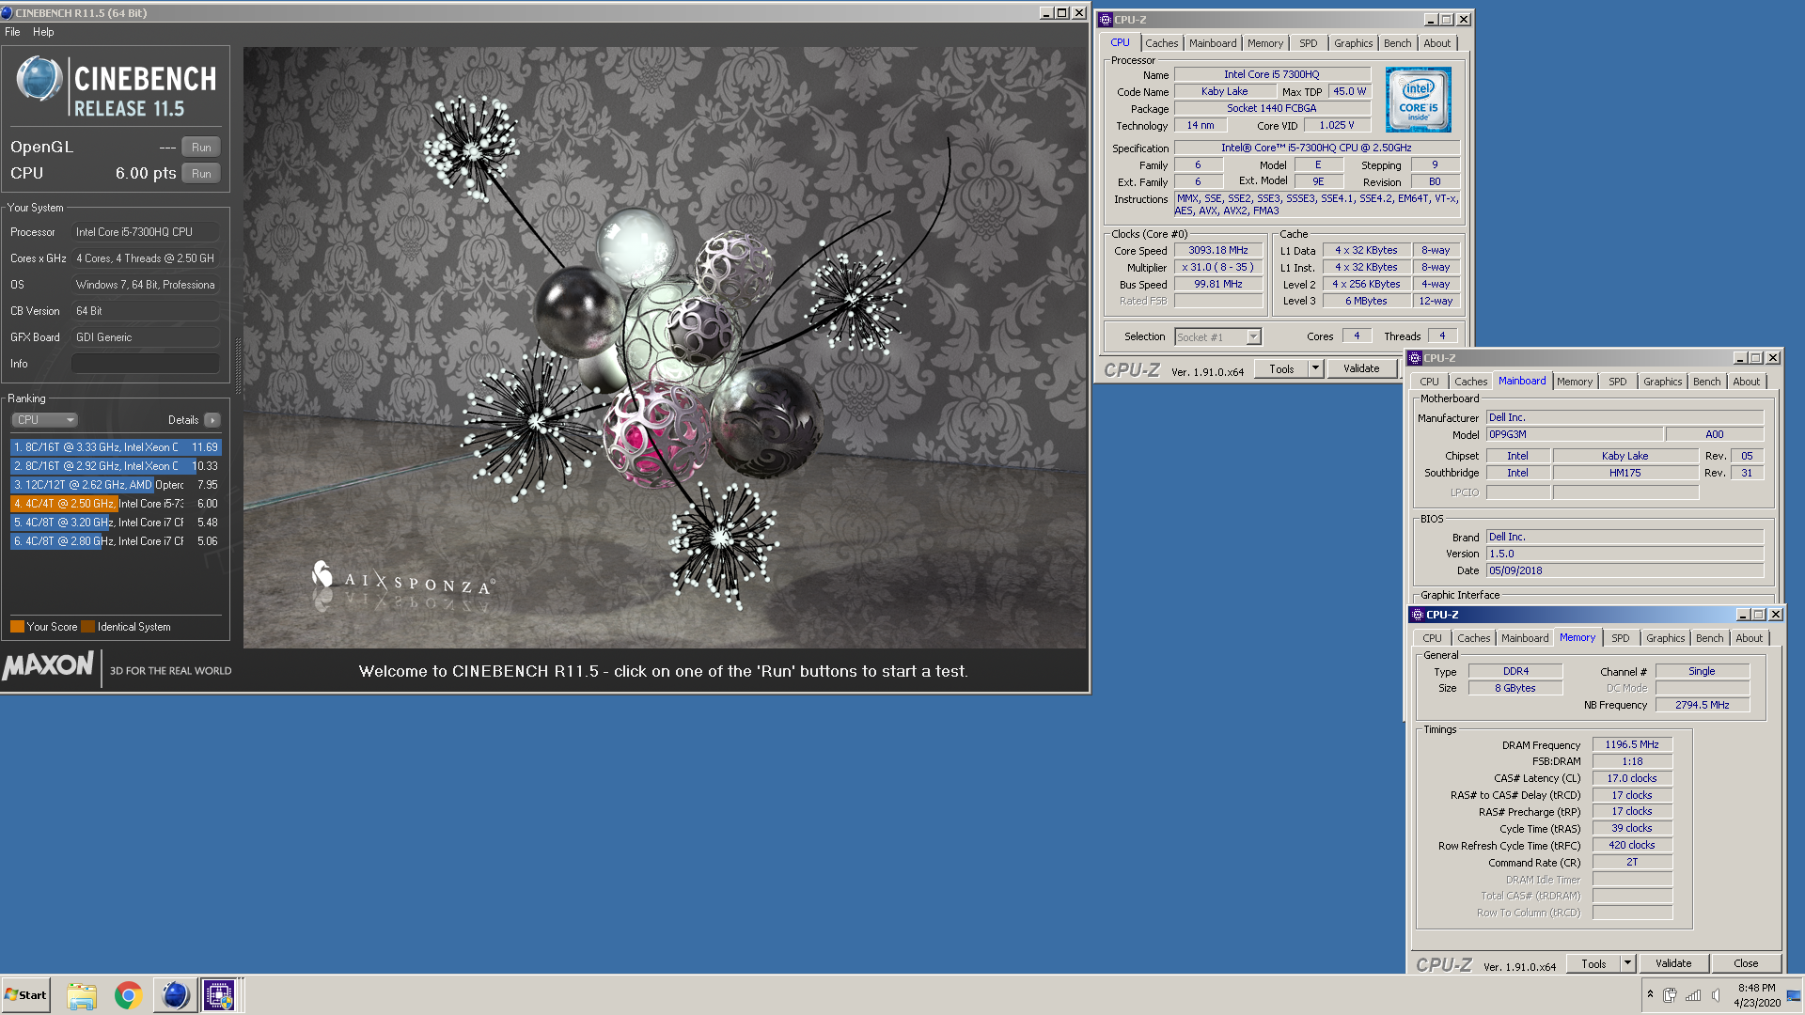This screenshot has width=1805, height=1015.
Task: Open the Cinebench Help menu
Action: [43, 32]
